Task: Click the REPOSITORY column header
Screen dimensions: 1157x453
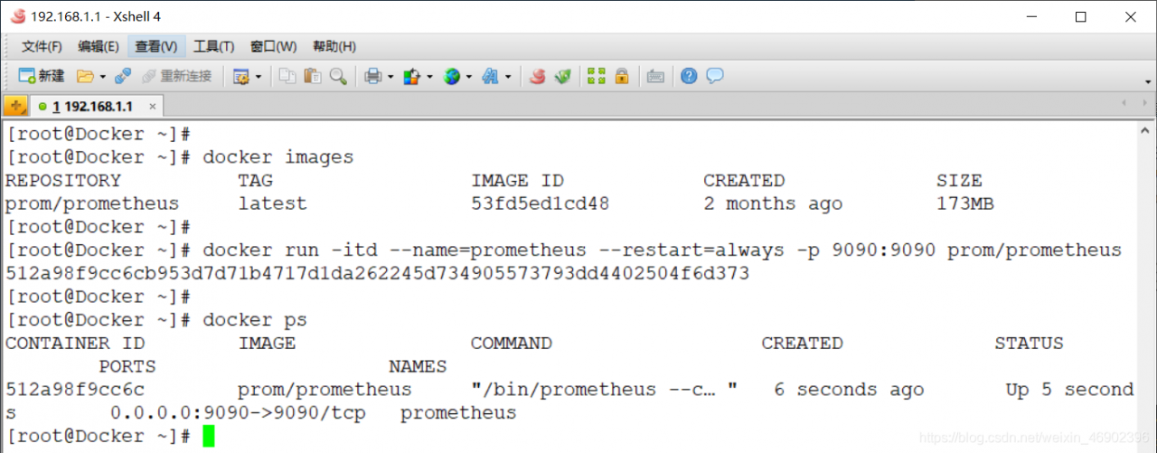Action: pyautogui.click(x=63, y=181)
